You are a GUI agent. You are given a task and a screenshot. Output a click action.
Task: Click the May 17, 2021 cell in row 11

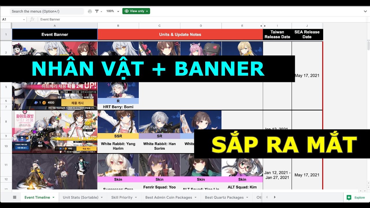[307, 175]
